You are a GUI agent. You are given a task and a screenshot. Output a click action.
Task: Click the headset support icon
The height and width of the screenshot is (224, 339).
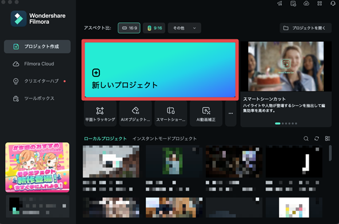tap(333, 3)
